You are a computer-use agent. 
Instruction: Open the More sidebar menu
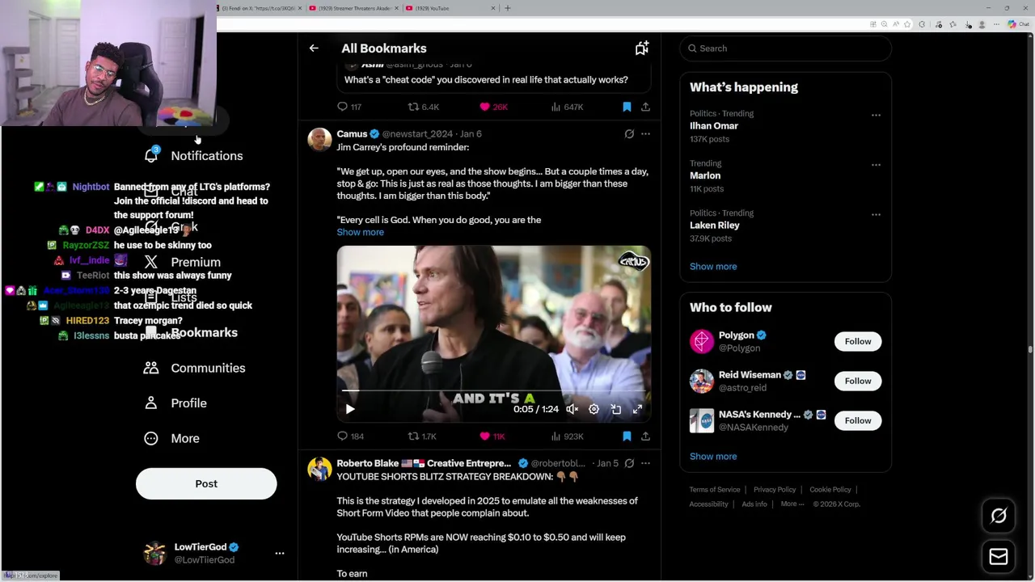(x=171, y=438)
